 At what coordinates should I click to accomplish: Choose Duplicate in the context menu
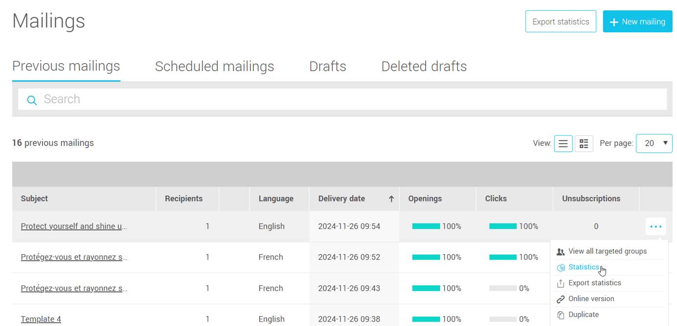583,314
